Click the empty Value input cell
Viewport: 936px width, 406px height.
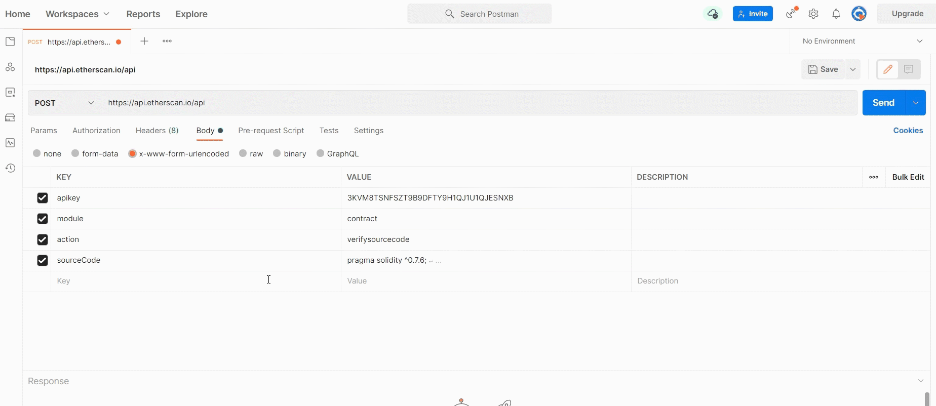point(486,281)
